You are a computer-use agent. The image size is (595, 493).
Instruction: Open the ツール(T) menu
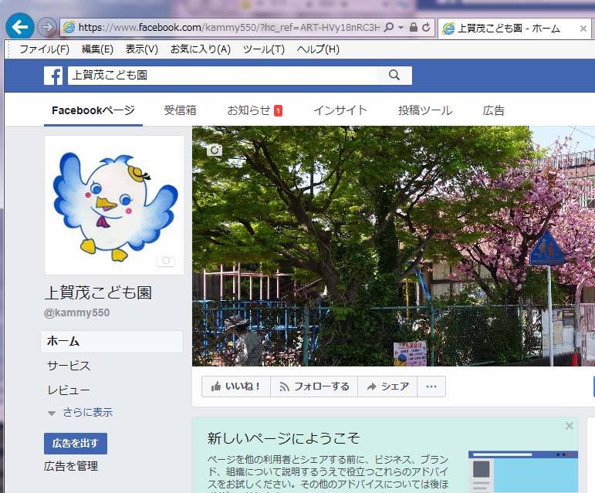(264, 49)
